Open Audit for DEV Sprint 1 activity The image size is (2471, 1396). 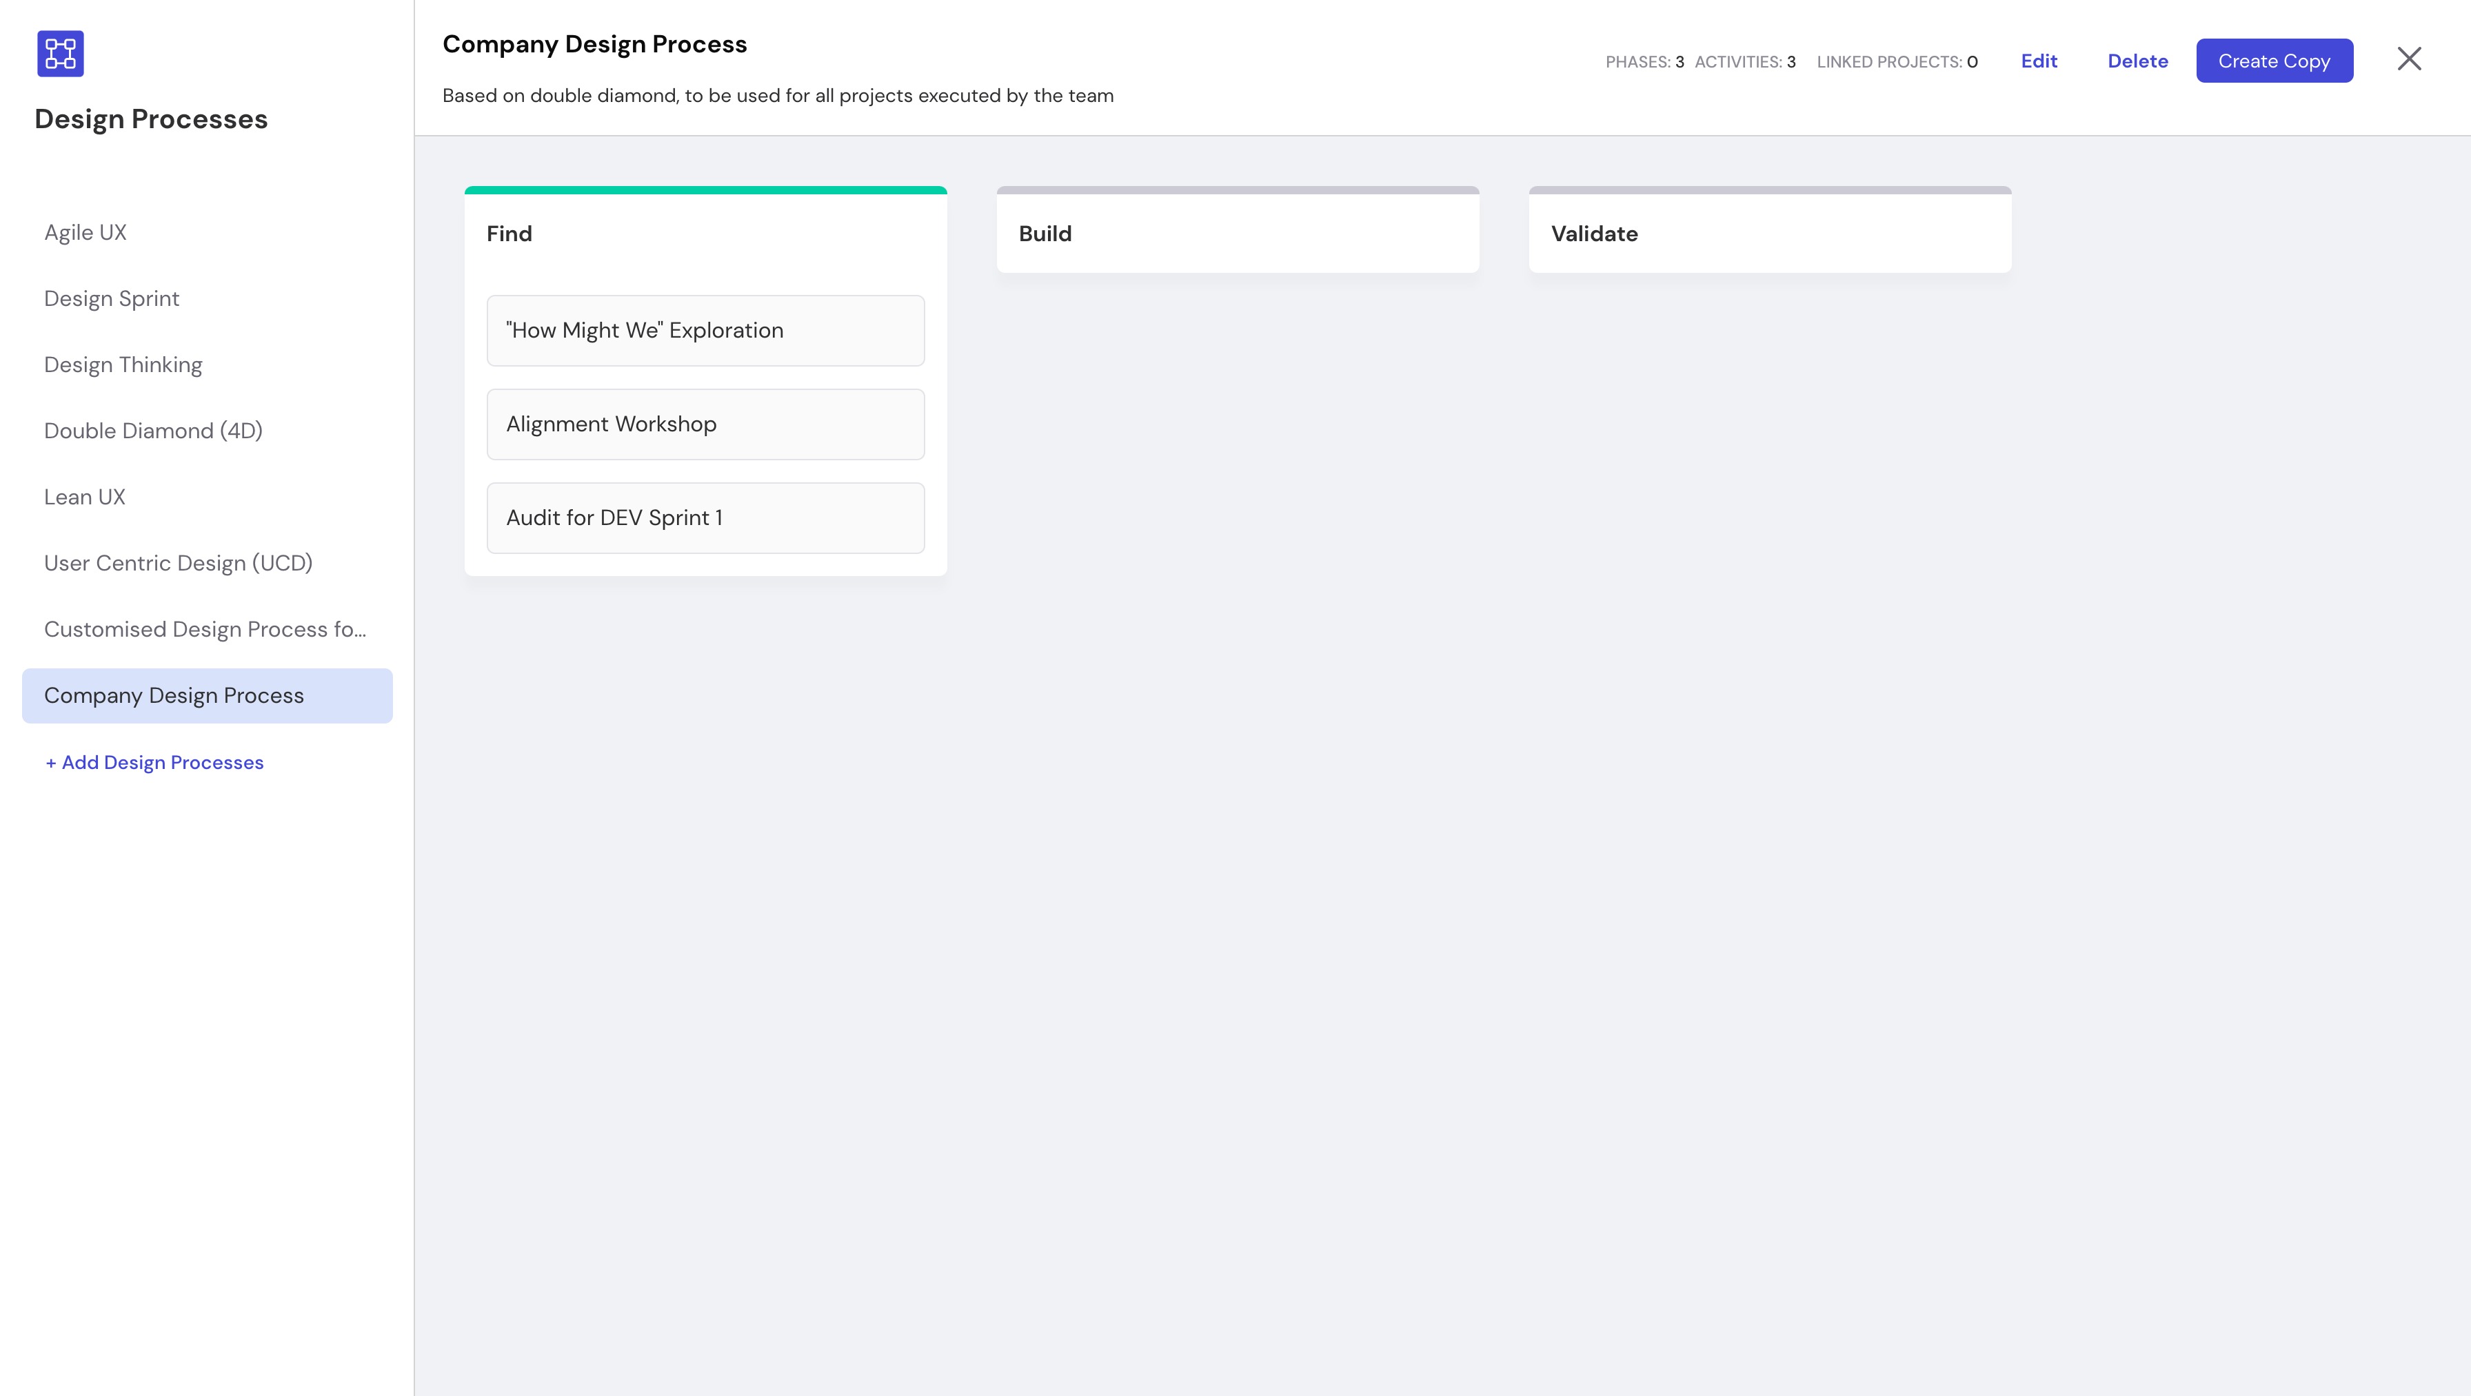[x=705, y=519]
